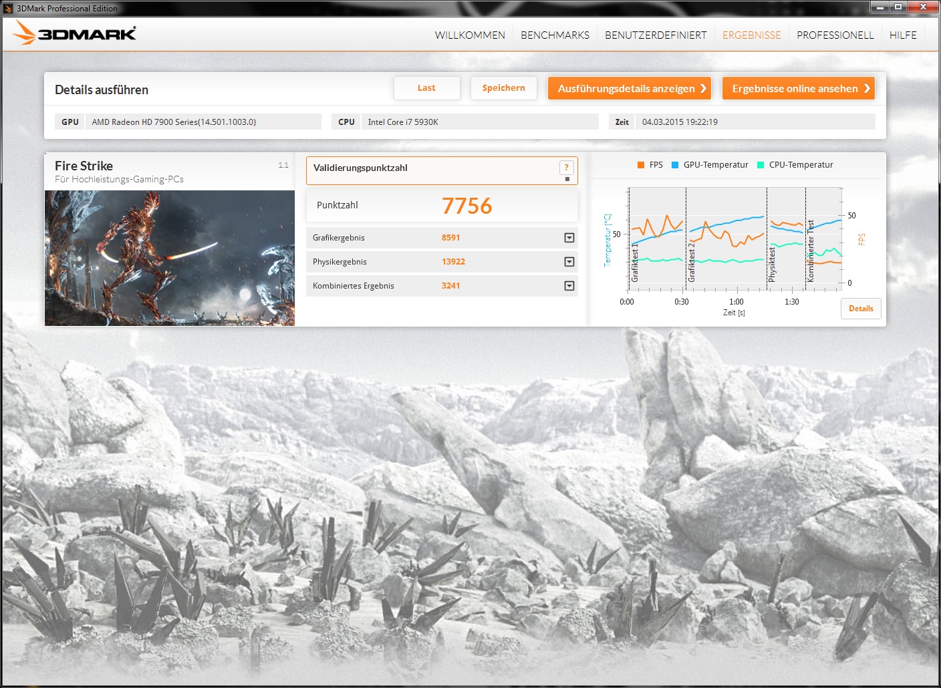Open the WILLKOMMEN tab
This screenshot has height=688, width=941.
click(470, 35)
